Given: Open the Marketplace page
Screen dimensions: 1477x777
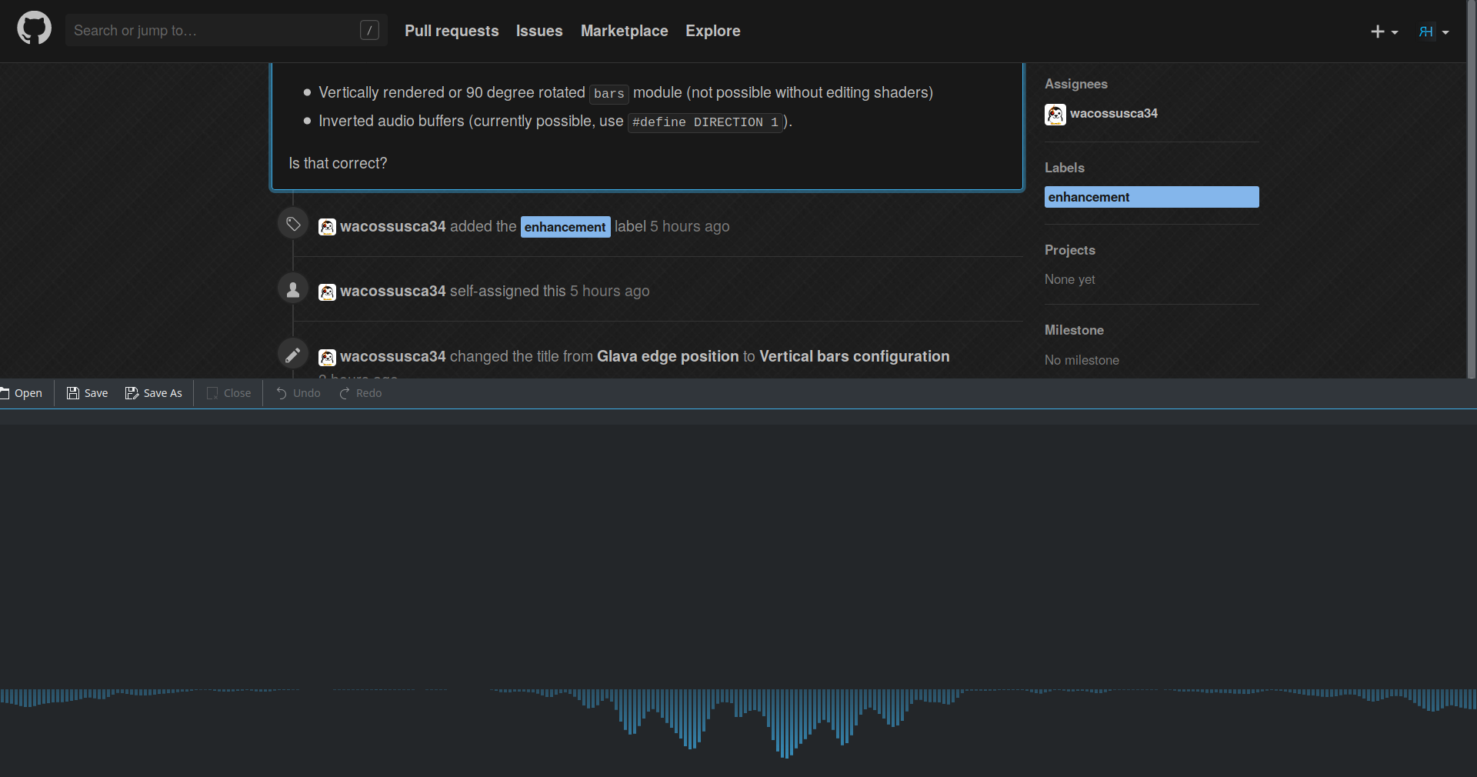Looking at the screenshot, I should 624,31.
